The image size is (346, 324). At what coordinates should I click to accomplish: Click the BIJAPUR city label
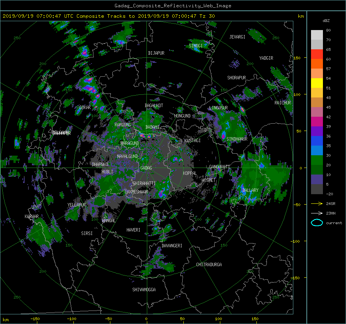pyautogui.click(x=156, y=53)
